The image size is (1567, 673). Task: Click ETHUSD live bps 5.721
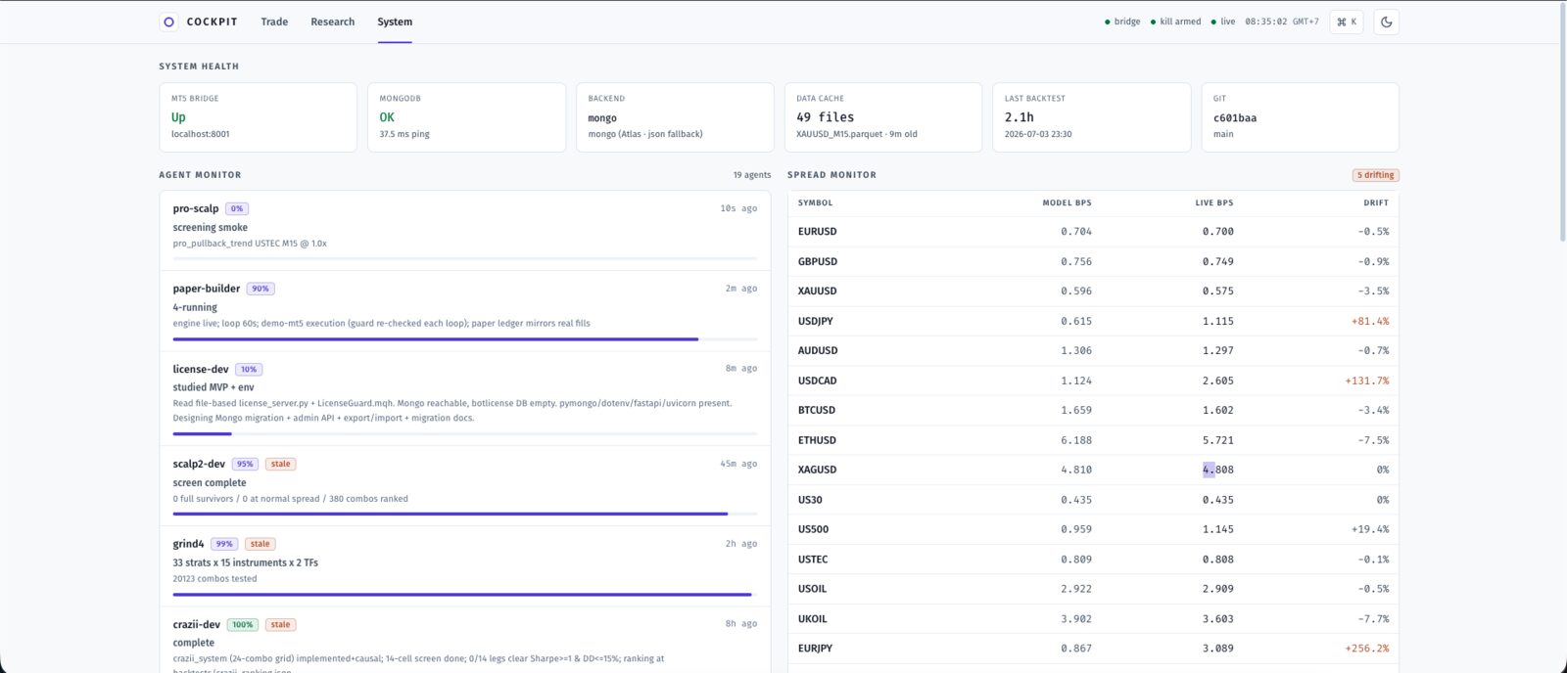pyautogui.click(x=1218, y=440)
